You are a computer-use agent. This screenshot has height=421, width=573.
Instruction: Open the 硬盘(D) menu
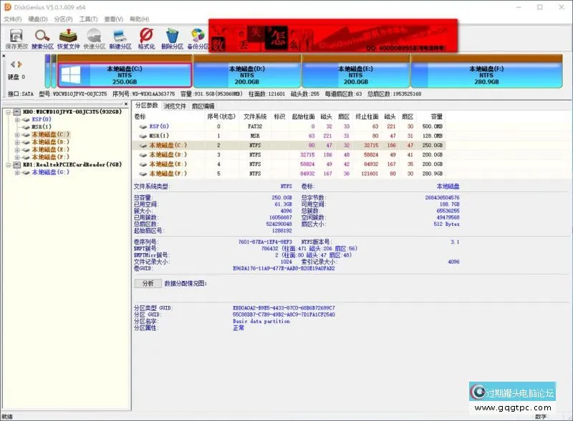click(38, 19)
